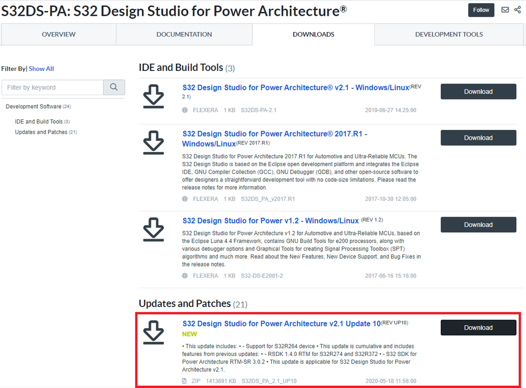Click download arrow icon for v2.1 Update 10
Screen dimensions: 526x388
[154, 332]
